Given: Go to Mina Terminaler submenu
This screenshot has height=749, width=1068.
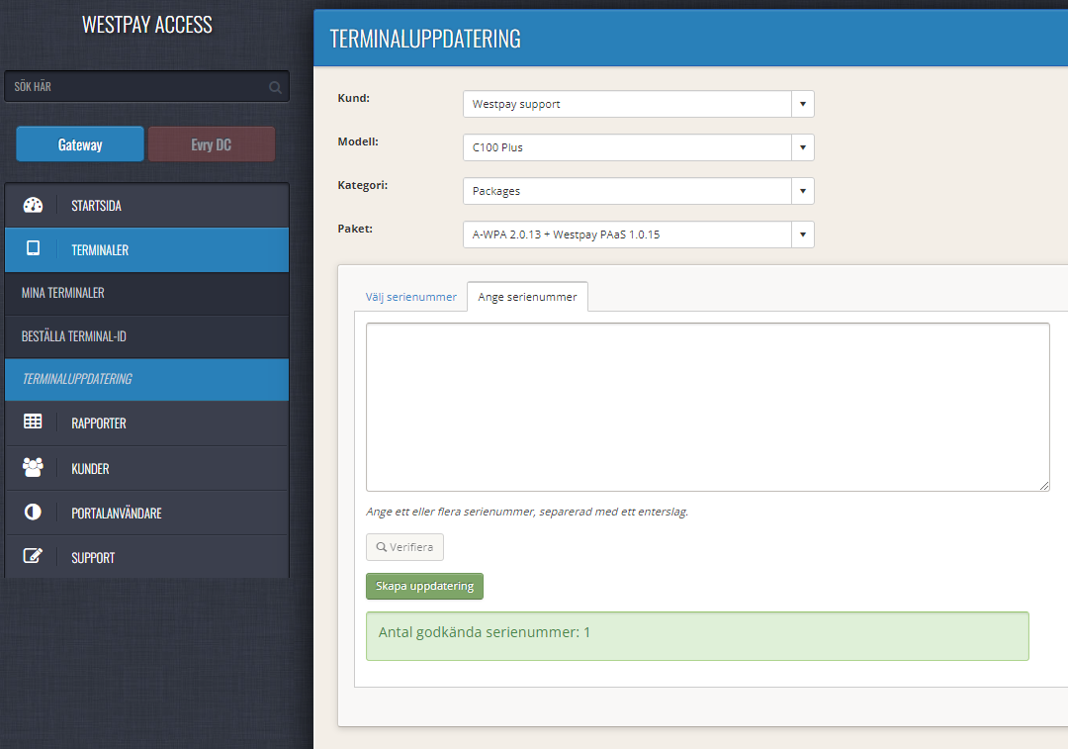Looking at the screenshot, I should (x=147, y=293).
